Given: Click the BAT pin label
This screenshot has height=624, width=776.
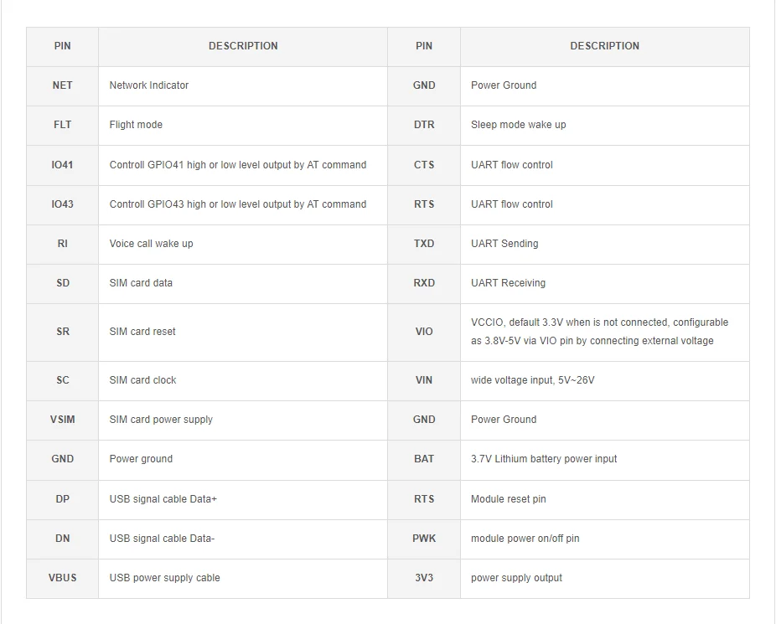Looking at the screenshot, I should click(x=424, y=459).
